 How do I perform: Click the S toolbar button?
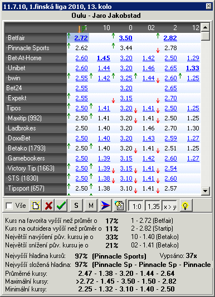(x=76, y=205)
